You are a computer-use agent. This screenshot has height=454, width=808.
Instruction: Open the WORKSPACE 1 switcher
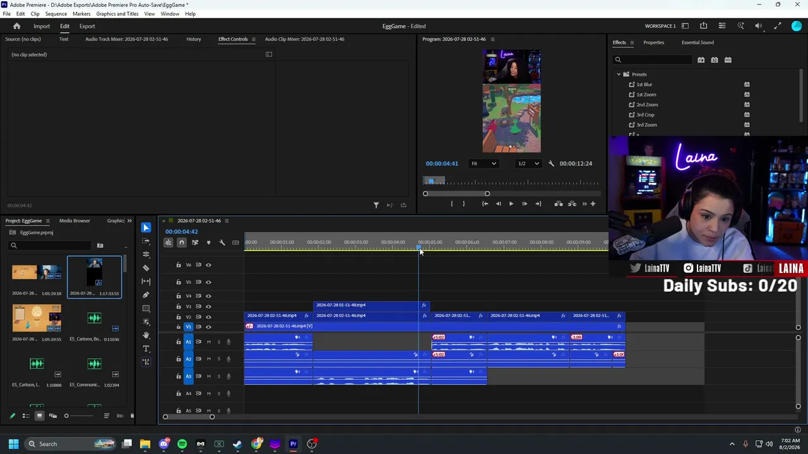click(x=660, y=26)
